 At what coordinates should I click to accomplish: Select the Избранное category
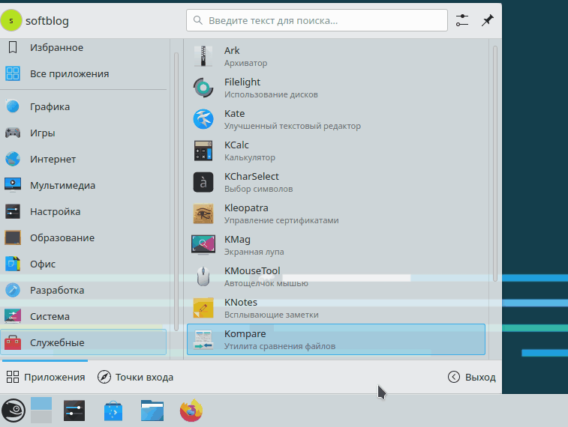click(x=83, y=47)
